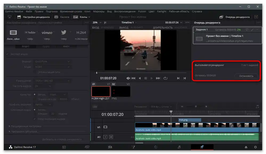Screen dimensions: 266x154
Task: Select the Deliver rocket page icon
Action: pyautogui.click(x=202, y=147)
